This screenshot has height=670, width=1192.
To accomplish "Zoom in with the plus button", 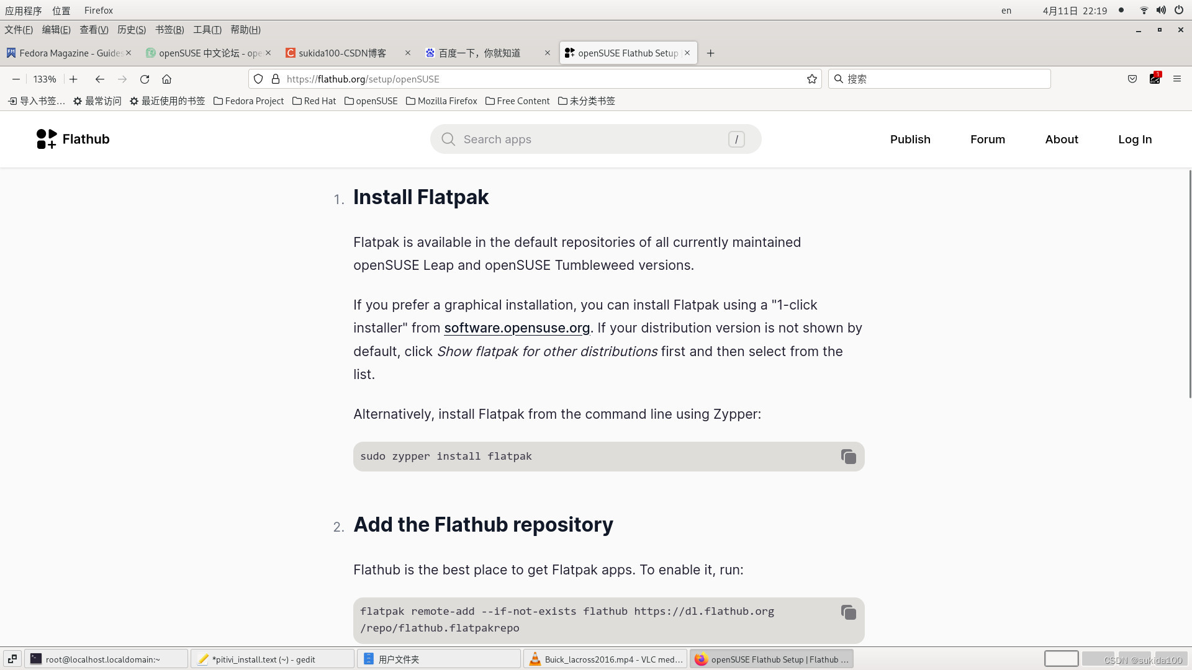I will [x=73, y=79].
